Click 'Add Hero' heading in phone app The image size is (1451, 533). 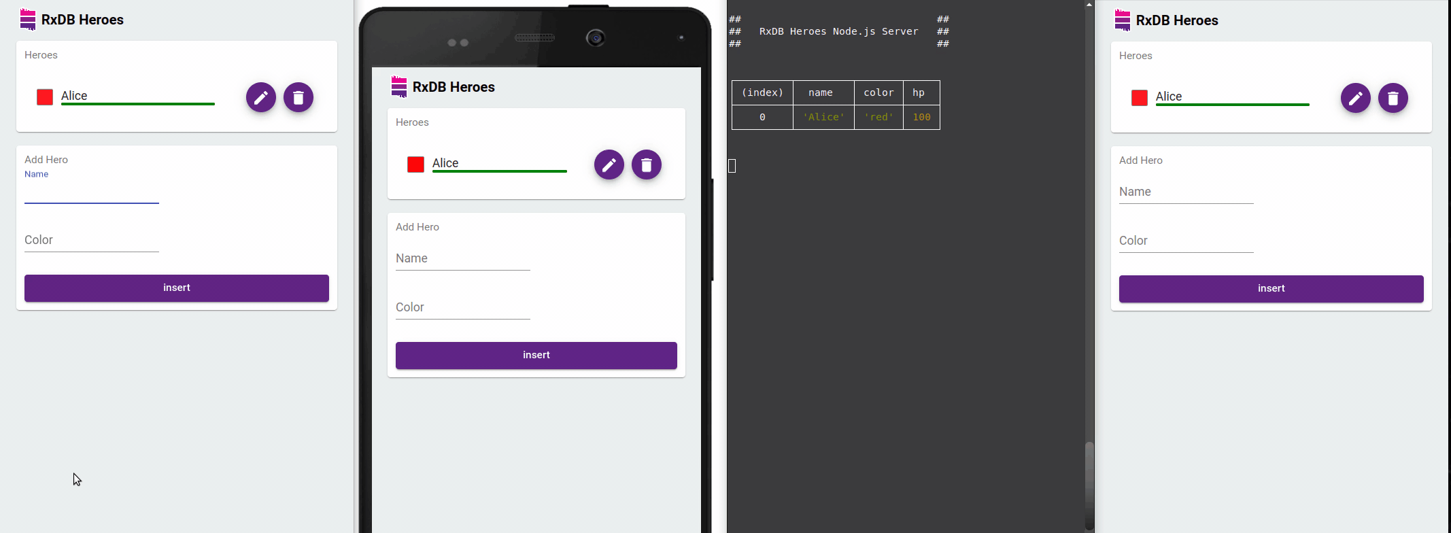(417, 227)
